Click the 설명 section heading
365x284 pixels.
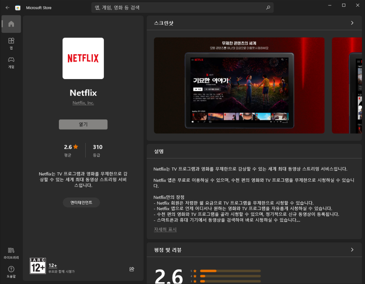pos(159,151)
